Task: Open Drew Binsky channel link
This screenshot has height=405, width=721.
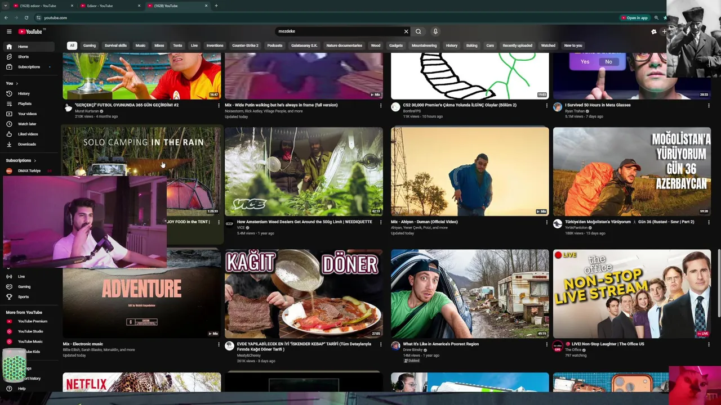Action: click(413, 350)
